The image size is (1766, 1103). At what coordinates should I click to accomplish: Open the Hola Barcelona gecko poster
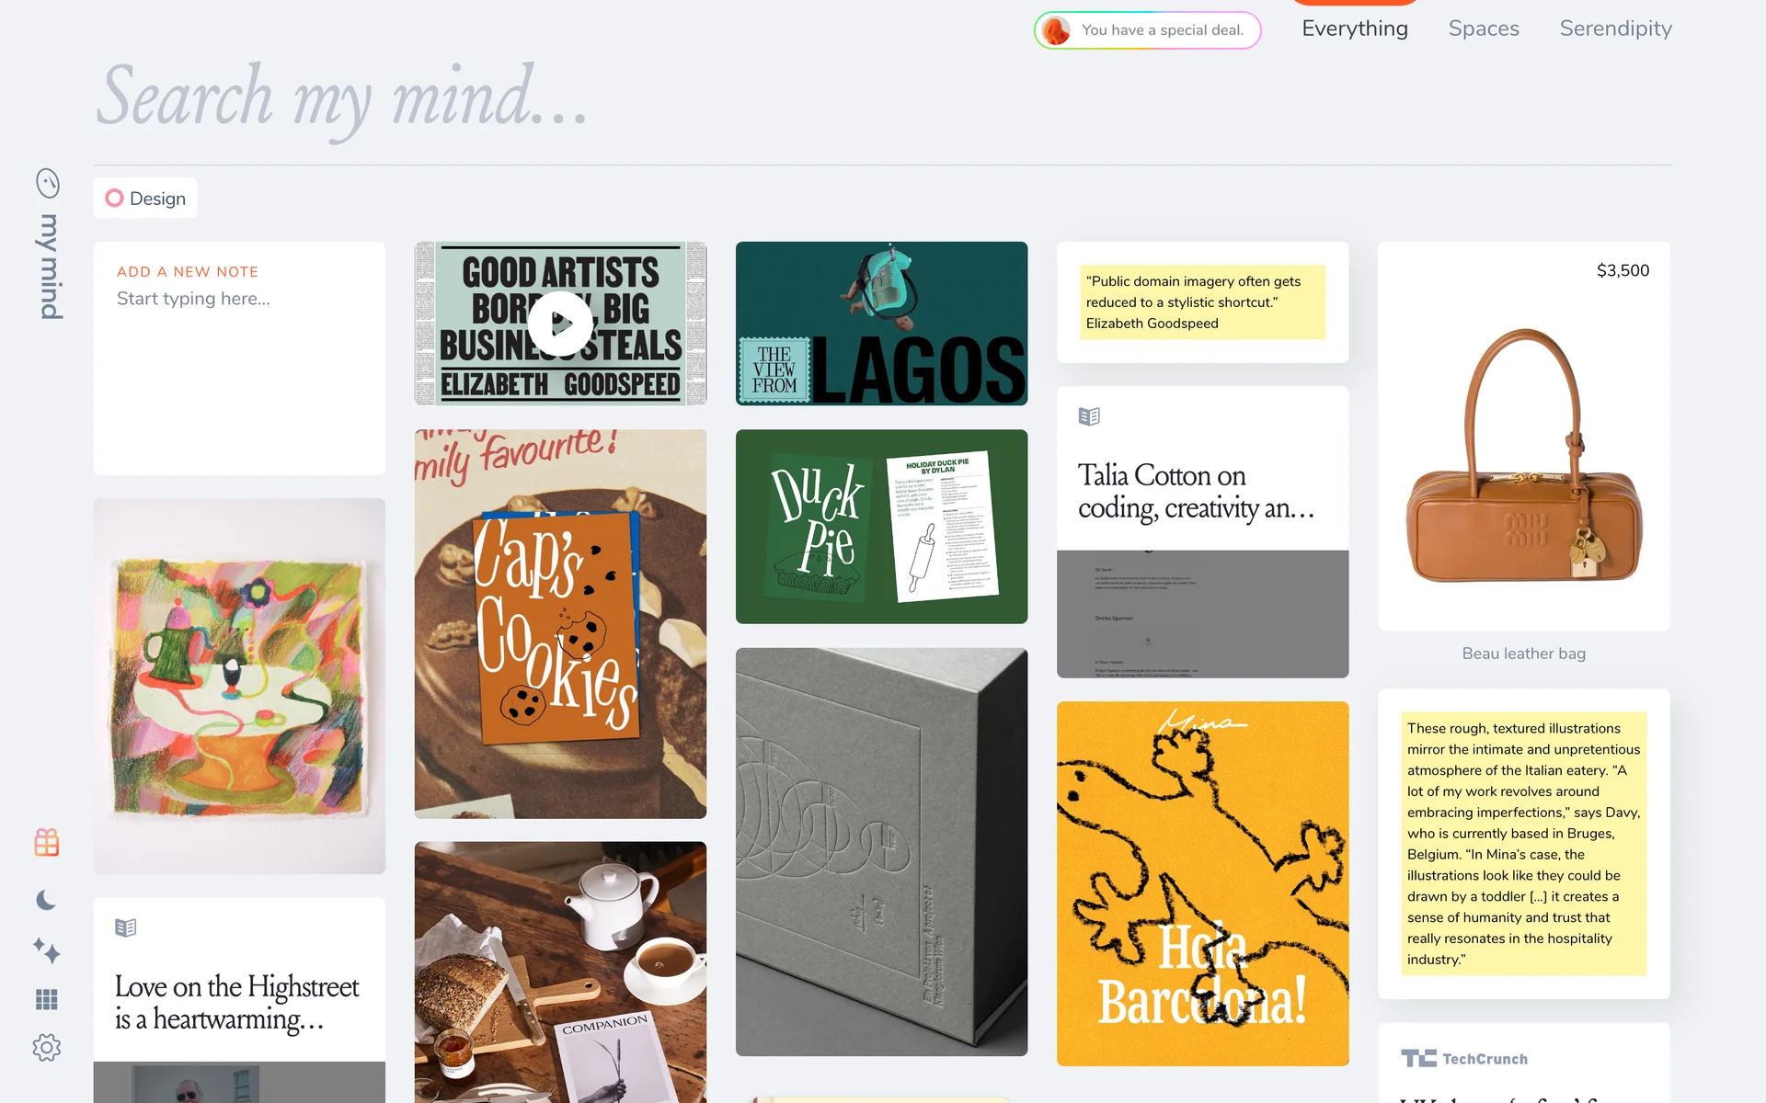(x=1203, y=883)
